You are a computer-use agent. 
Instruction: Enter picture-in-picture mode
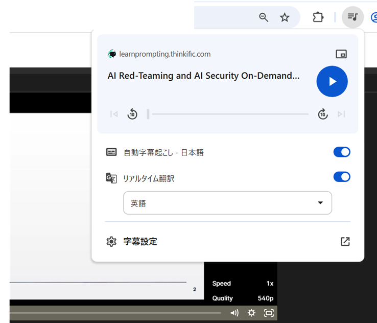341,54
